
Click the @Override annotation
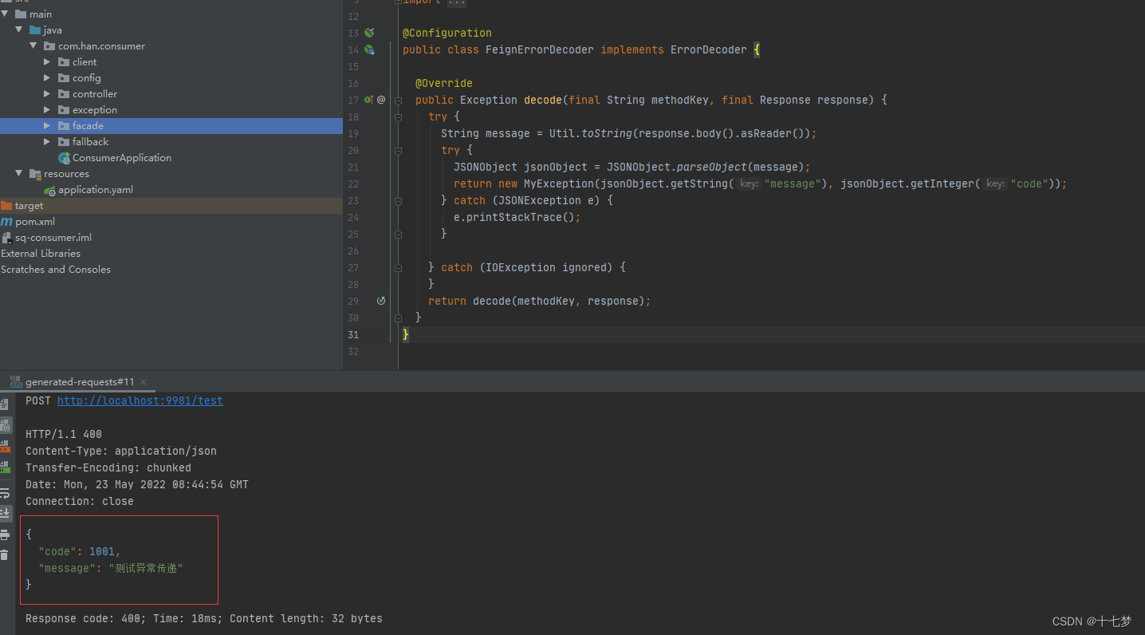(x=444, y=83)
